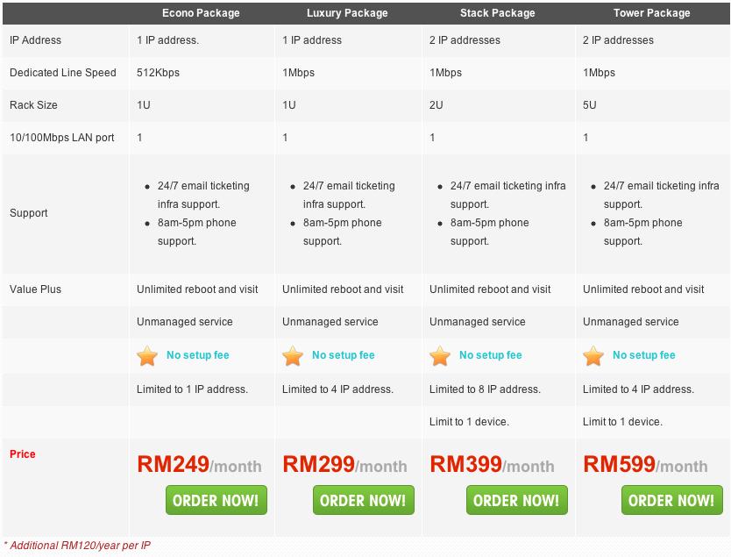
Task: Click the RM249/month price text
Action: (199, 464)
